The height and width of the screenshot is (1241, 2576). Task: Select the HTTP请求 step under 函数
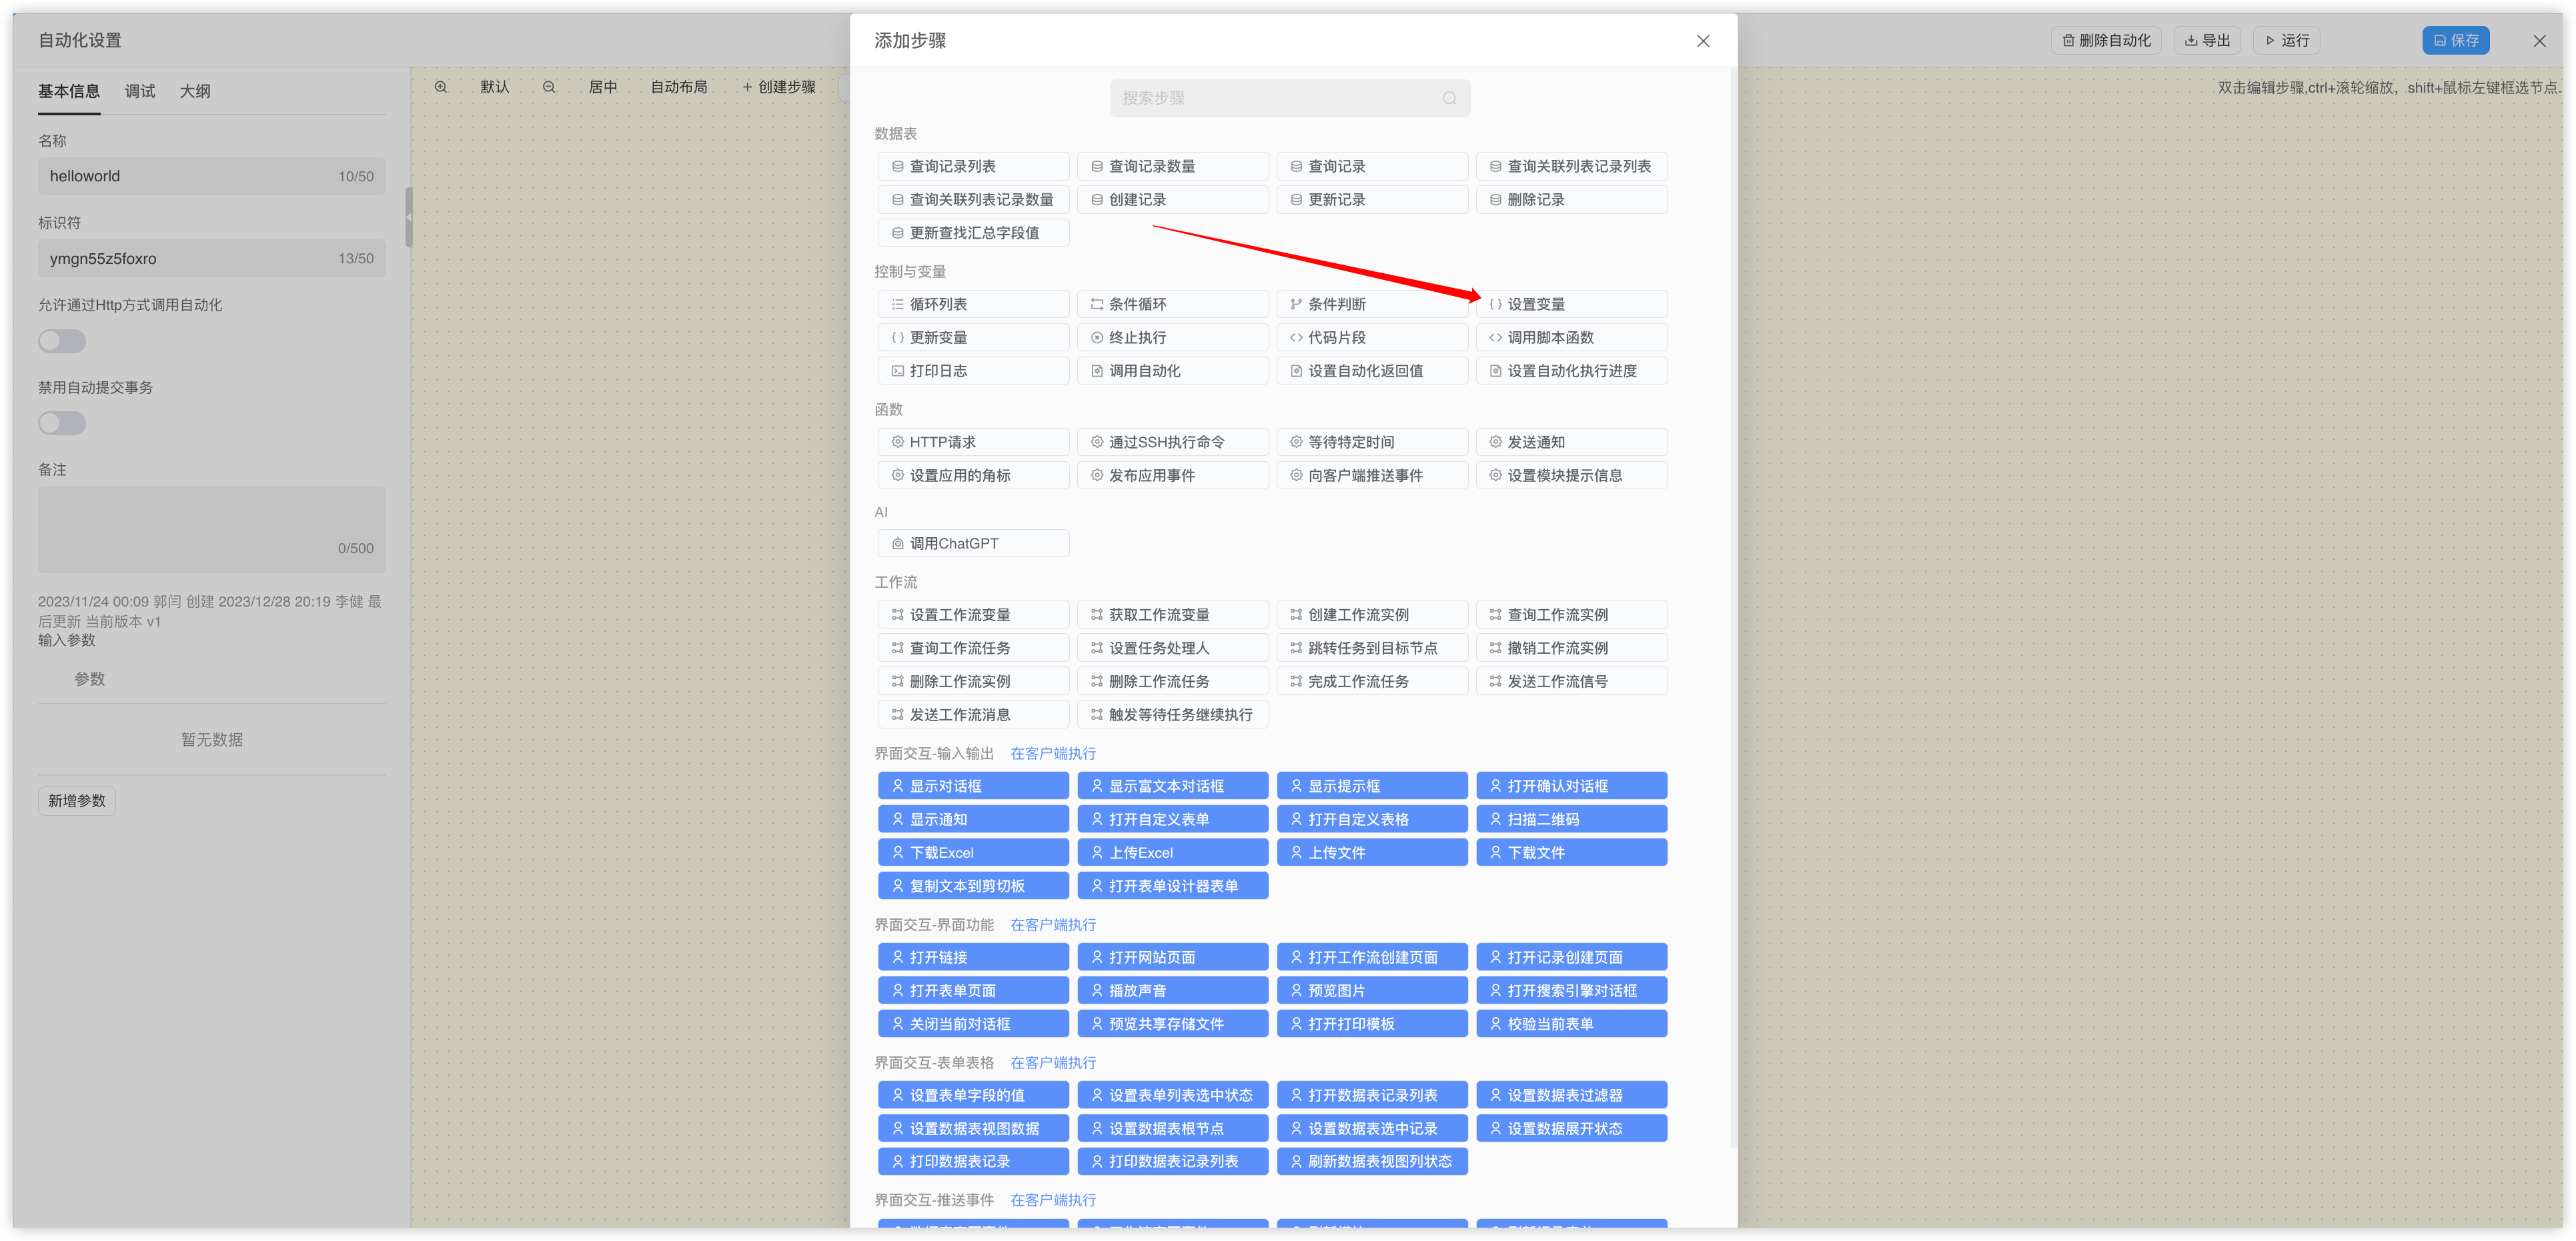tap(973, 441)
